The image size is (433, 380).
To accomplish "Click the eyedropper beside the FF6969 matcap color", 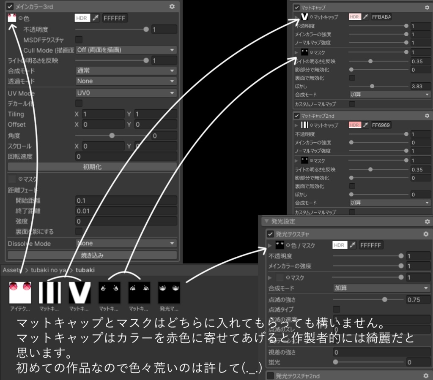I will click(365, 125).
